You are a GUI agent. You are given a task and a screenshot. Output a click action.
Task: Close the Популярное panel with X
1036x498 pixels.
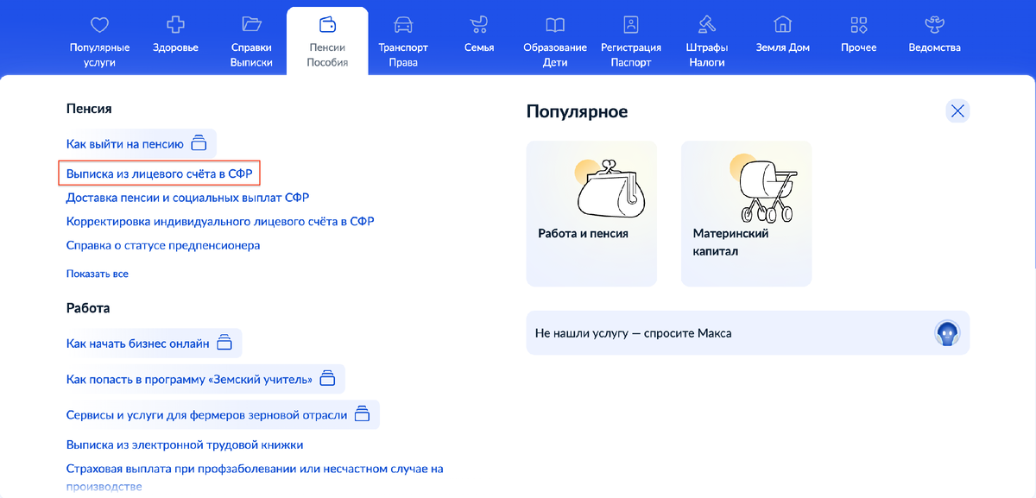click(x=957, y=110)
